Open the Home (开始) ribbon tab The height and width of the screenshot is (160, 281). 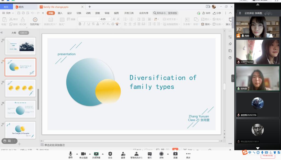pos(51,13)
